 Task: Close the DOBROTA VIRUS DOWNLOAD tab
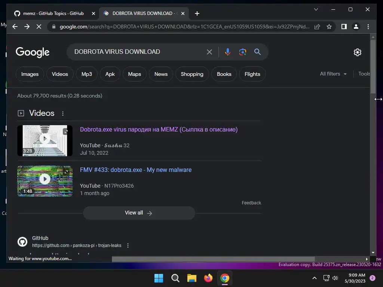[183, 14]
